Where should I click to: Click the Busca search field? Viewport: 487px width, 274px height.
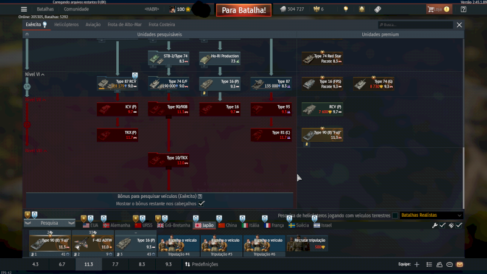(415, 25)
